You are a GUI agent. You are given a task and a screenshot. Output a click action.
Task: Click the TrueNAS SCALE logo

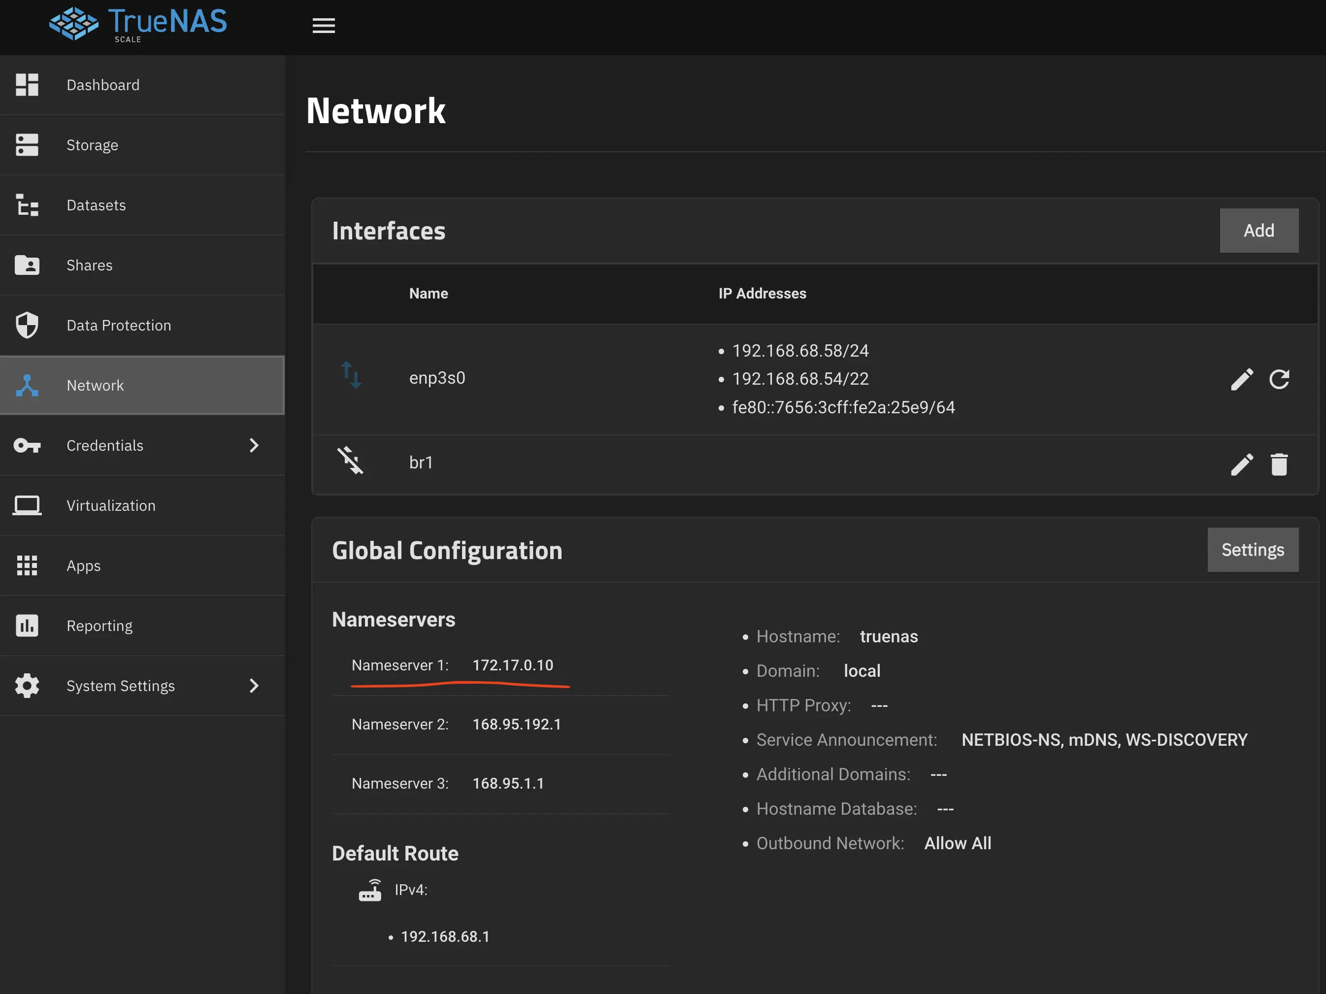[x=137, y=24]
